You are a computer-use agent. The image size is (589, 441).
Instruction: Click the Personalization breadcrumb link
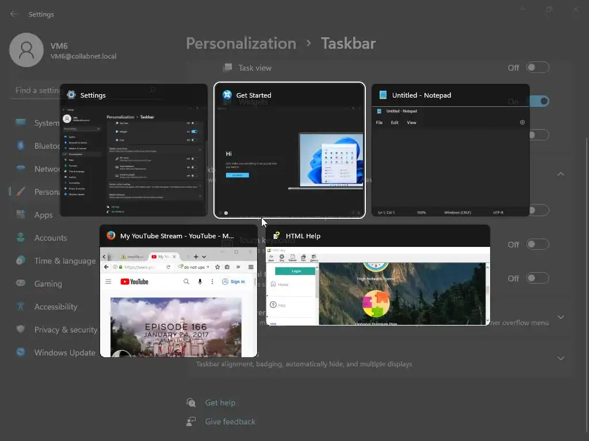(241, 43)
